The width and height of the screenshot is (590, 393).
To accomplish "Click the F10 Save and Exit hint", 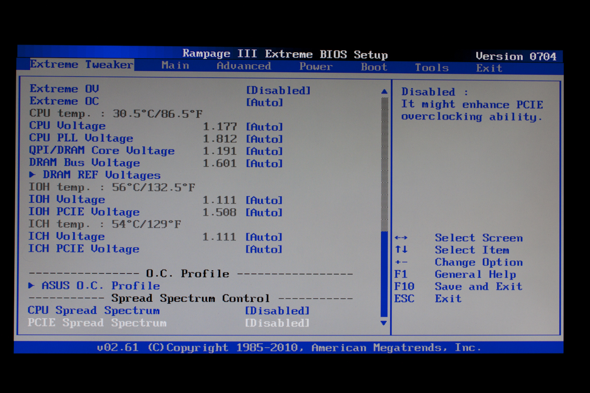I will click(458, 286).
